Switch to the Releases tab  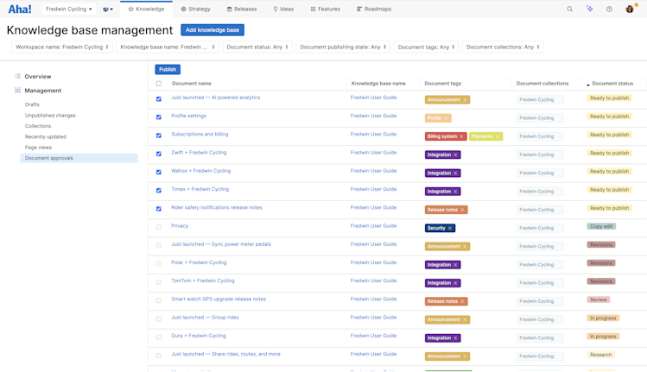pos(242,9)
